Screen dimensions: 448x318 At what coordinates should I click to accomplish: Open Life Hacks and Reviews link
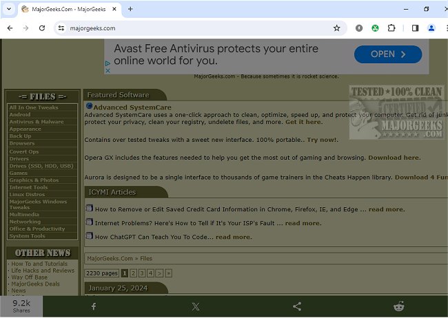point(43,271)
